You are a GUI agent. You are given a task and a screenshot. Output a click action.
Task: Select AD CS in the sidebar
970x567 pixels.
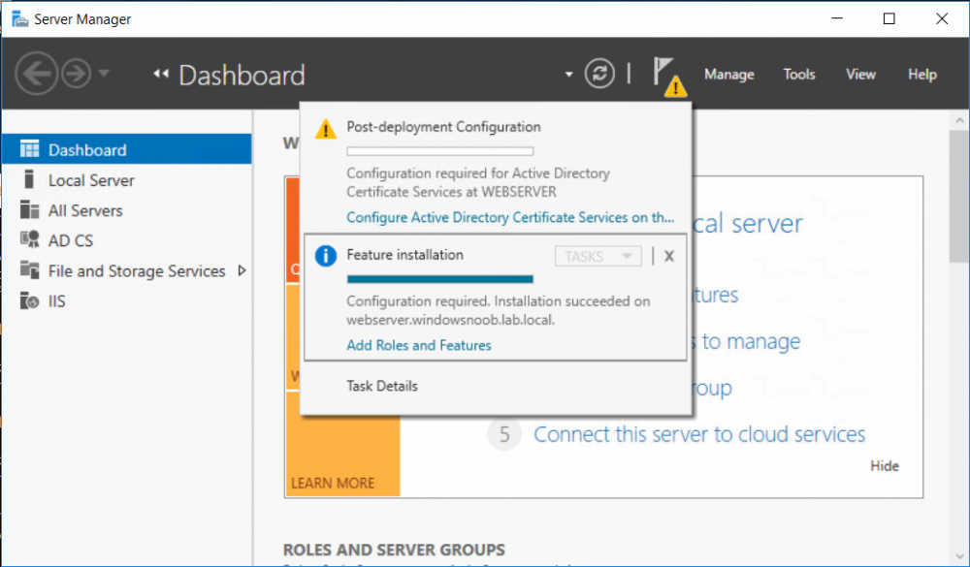pos(126,240)
